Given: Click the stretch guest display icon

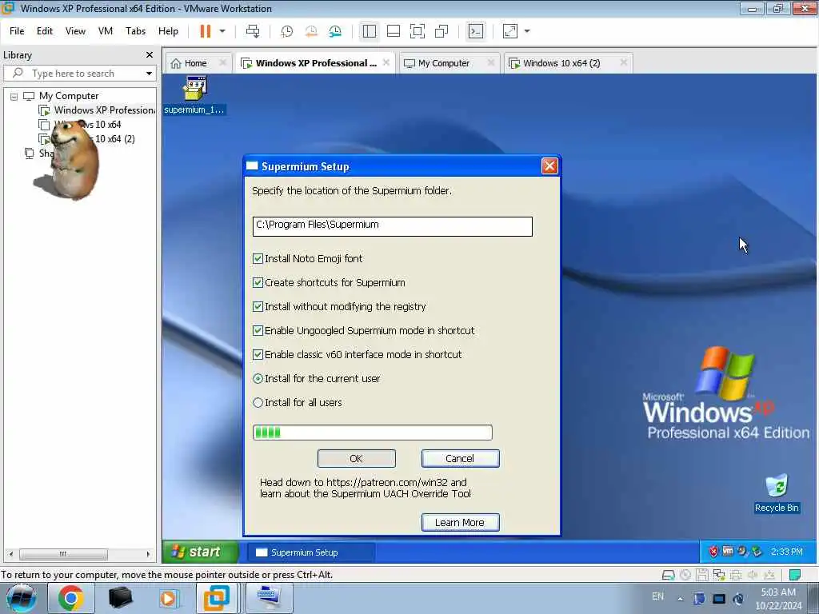Looking at the screenshot, I should click(510, 31).
